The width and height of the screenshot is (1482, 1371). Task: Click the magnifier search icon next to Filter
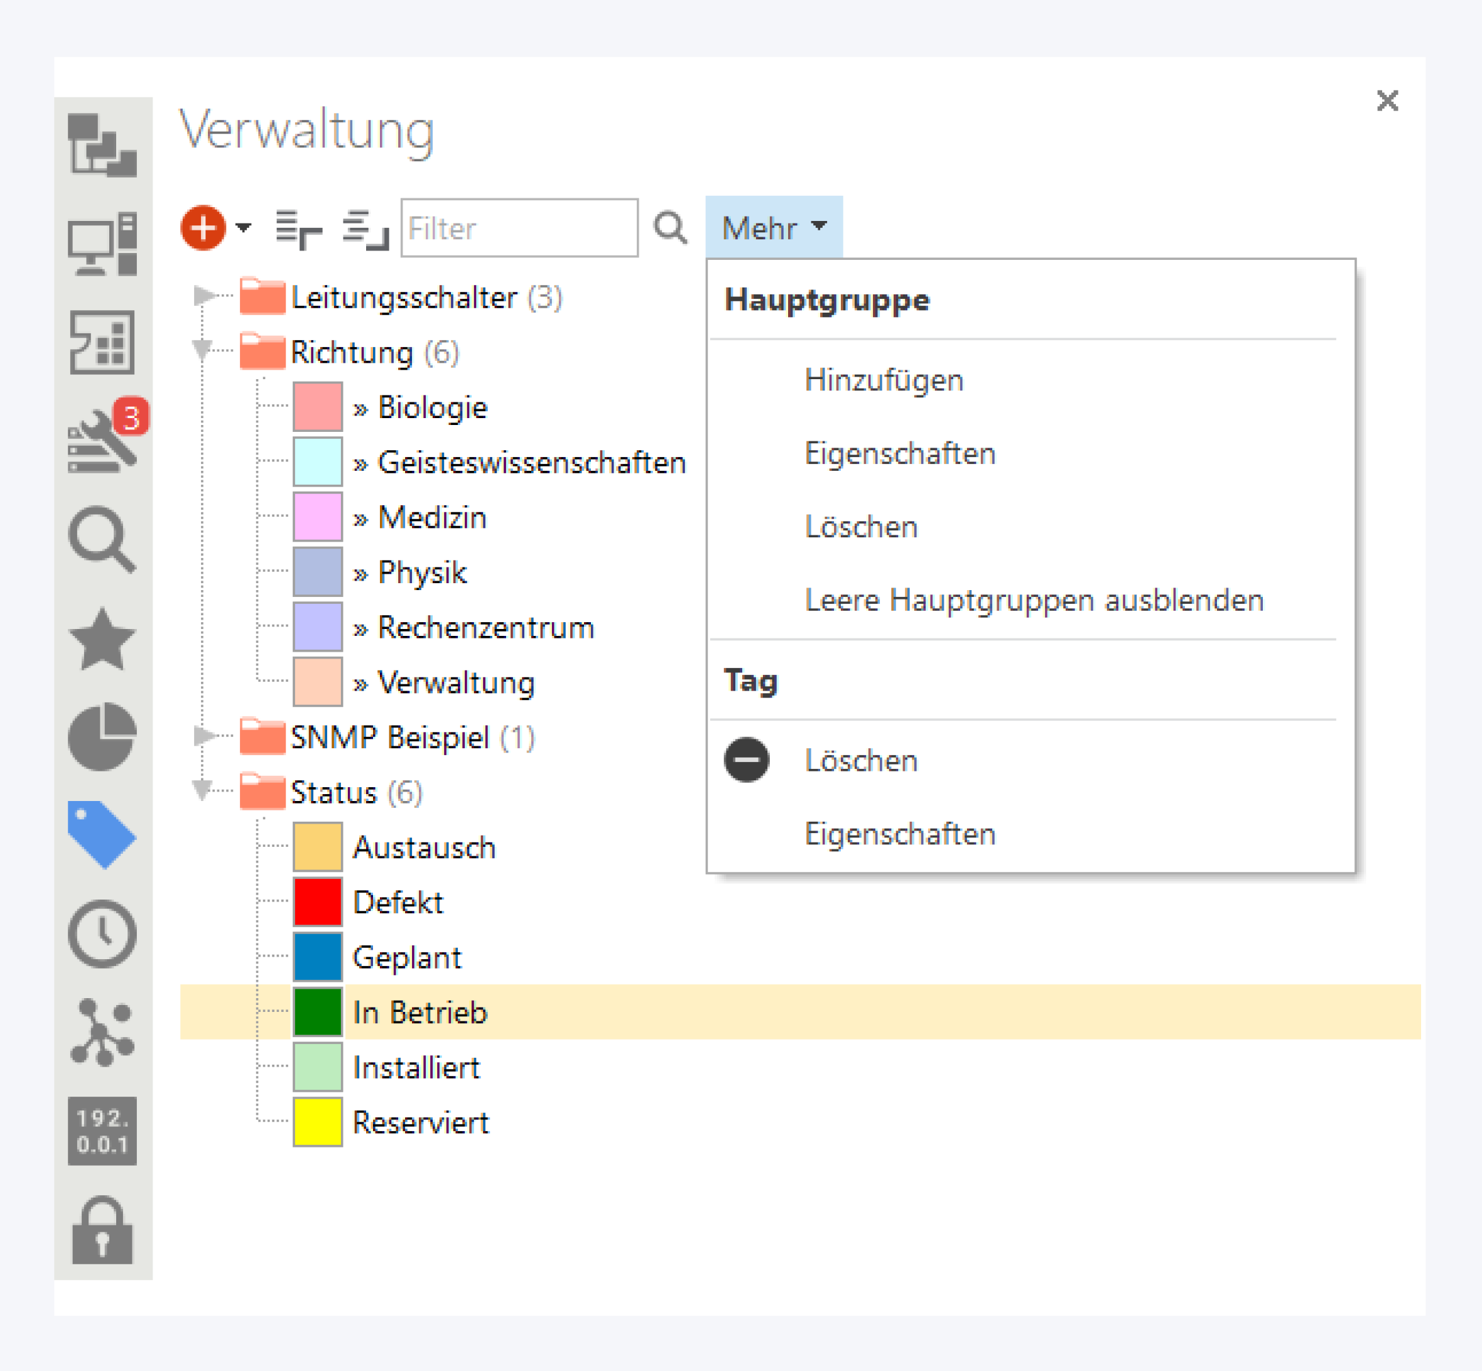(x=670, y=228)
